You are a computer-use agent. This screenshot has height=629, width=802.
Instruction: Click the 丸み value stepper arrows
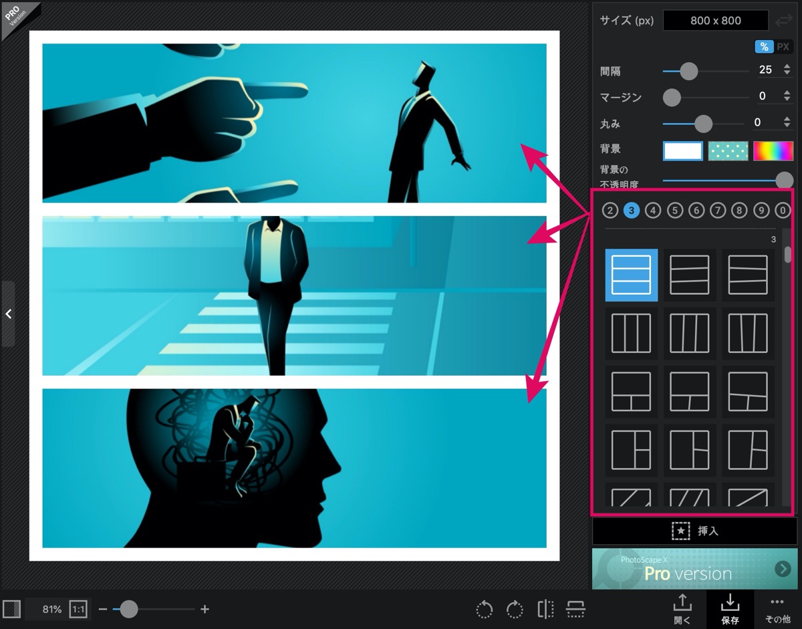tap(787, 122)
